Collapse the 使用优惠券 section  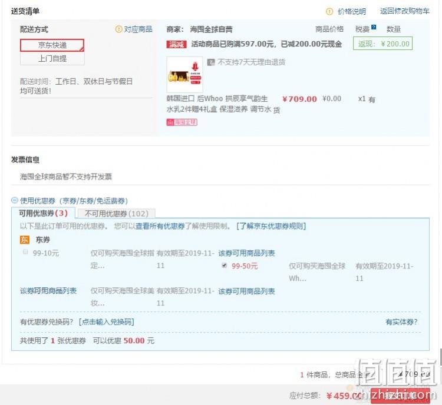pyautogui.click(x=14, y=200)
